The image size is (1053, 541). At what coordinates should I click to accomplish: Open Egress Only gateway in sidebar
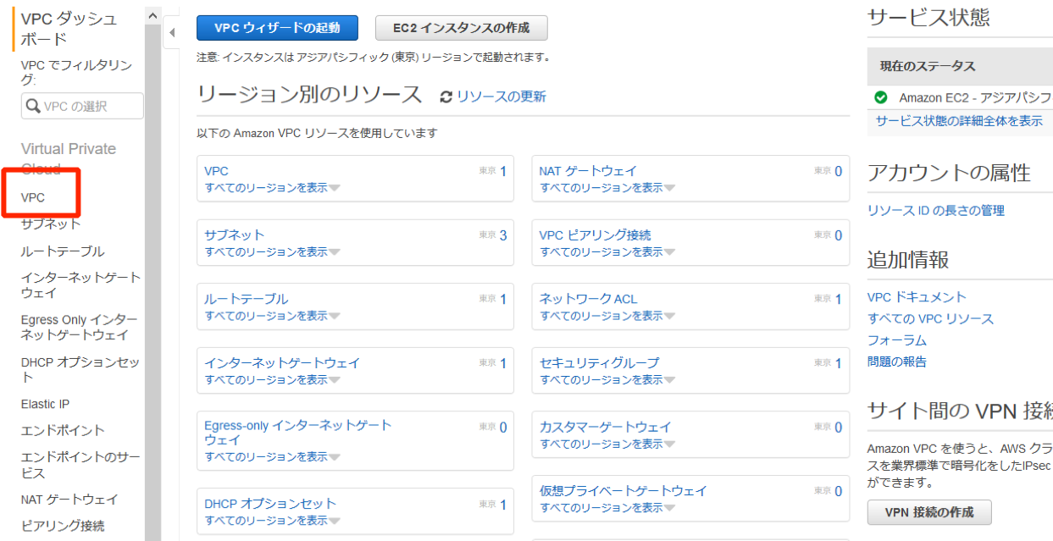click(x=79, y=328)
